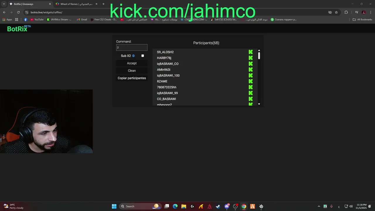375x211 pixels.
Task: Open the JAHIMco Stream bookmark
Action: coord(59,20)
